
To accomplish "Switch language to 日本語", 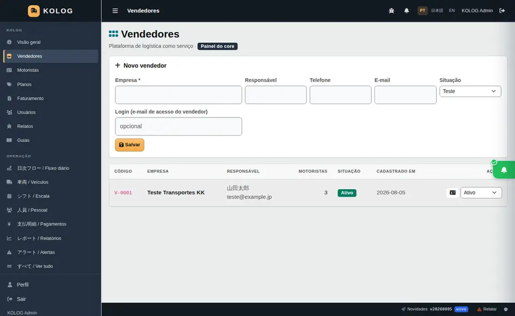I will coord(437,11).
